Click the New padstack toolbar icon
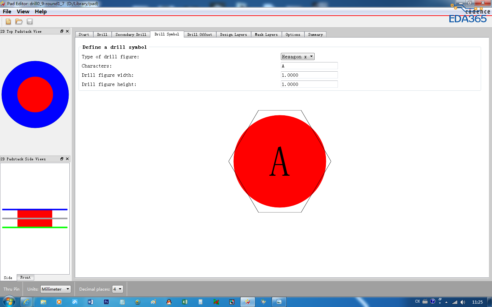 coord(8,21)
